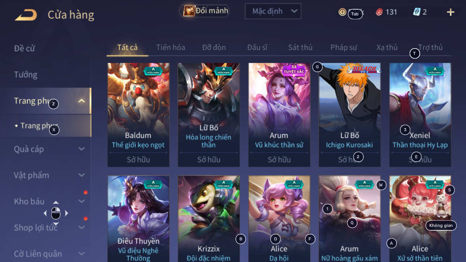Expand the Vật phẩm sidebar section
Viewport: 466px width, 262px height.
81,175
